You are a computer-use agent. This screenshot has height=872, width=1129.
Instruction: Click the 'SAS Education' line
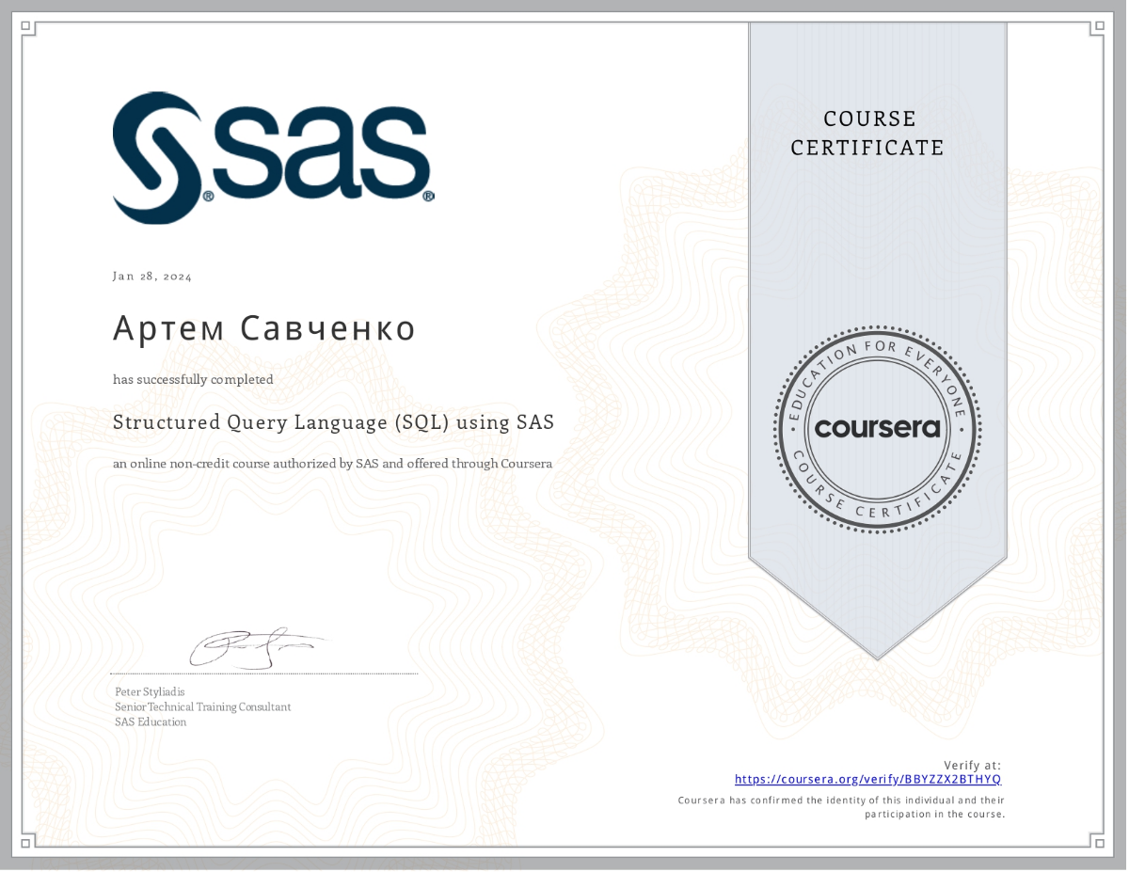(x=151, y=722)
